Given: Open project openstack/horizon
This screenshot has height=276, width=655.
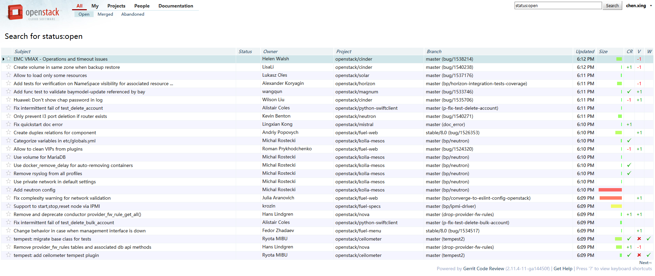Looking at the screenshot, I should [x=355, y=83].
